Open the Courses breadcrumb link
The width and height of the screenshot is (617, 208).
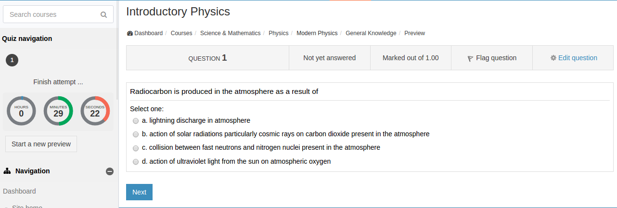(x=181, y=33)
